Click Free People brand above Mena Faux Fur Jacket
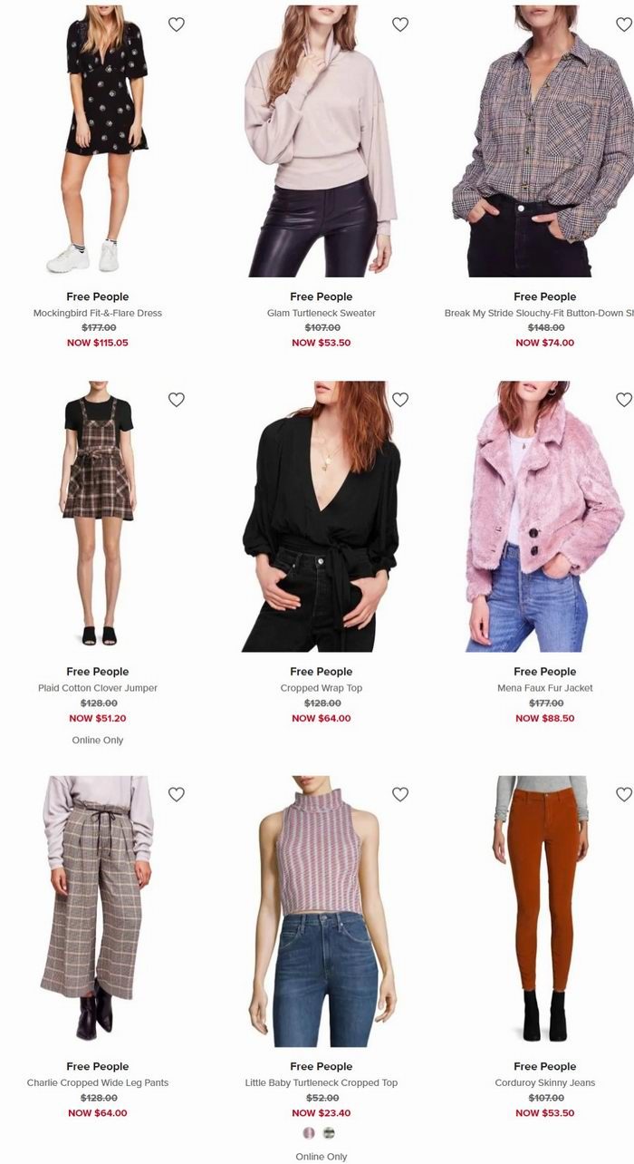This screenshot has width=634, height=1164. coord(545,672)
